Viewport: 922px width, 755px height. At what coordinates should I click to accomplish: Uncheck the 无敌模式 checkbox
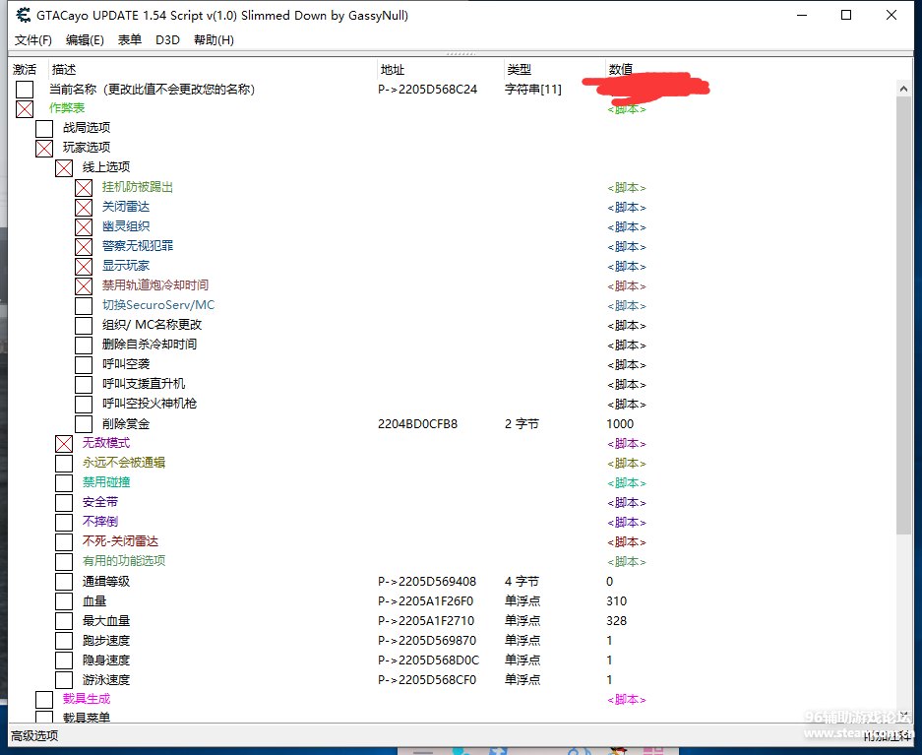click(64, 443)
